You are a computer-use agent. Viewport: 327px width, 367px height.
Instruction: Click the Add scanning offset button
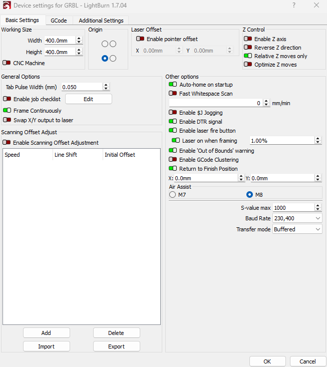(47, 333)
